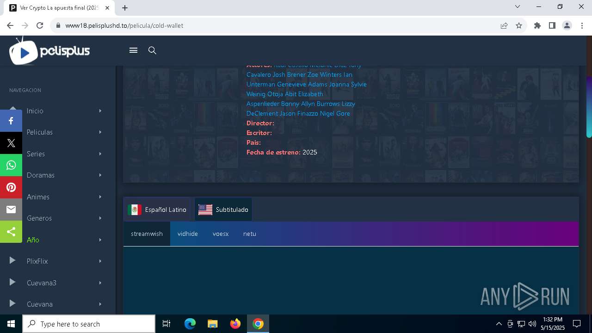Click the actor link Zoe Winters

click(x=324, y=74)
